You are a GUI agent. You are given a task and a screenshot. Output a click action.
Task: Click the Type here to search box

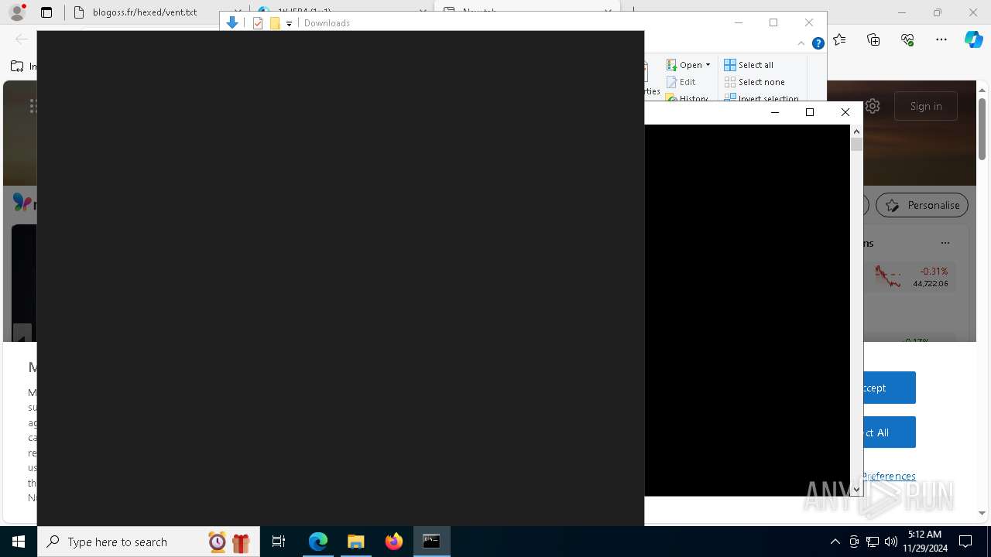[147, 542]
